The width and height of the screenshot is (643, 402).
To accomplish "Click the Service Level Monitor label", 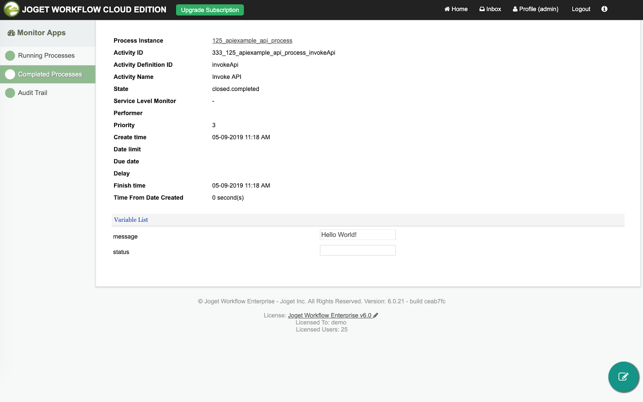I will click(x=145, y=101).
